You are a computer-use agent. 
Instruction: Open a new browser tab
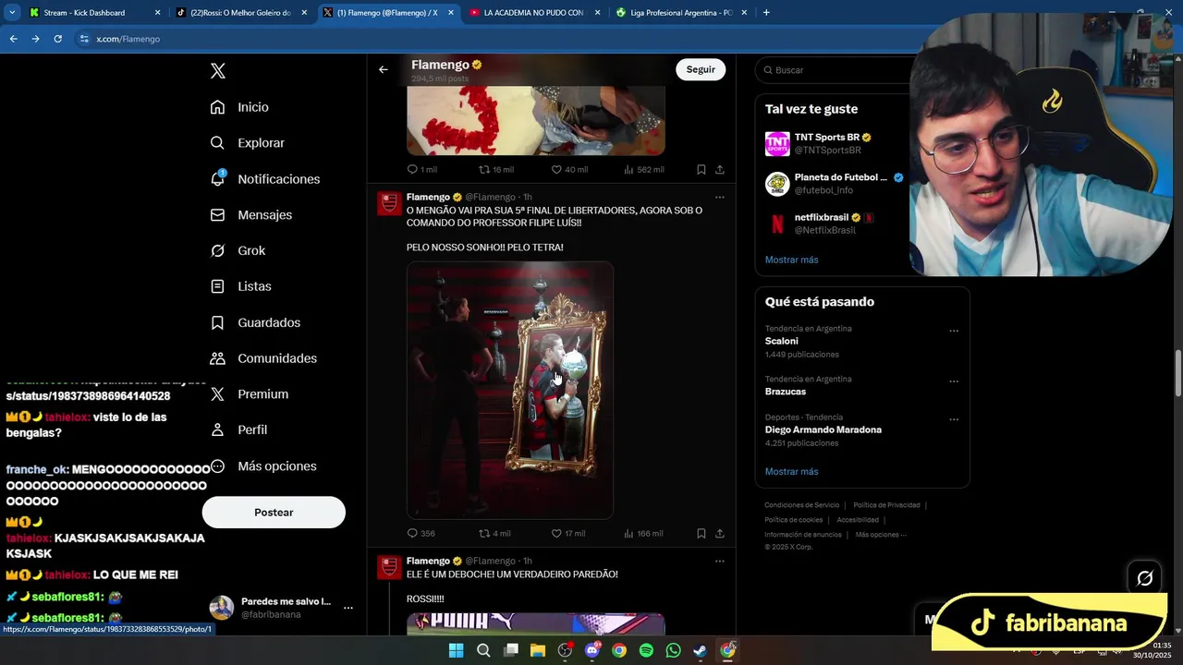pyautogui.click(x=766, y=13)
